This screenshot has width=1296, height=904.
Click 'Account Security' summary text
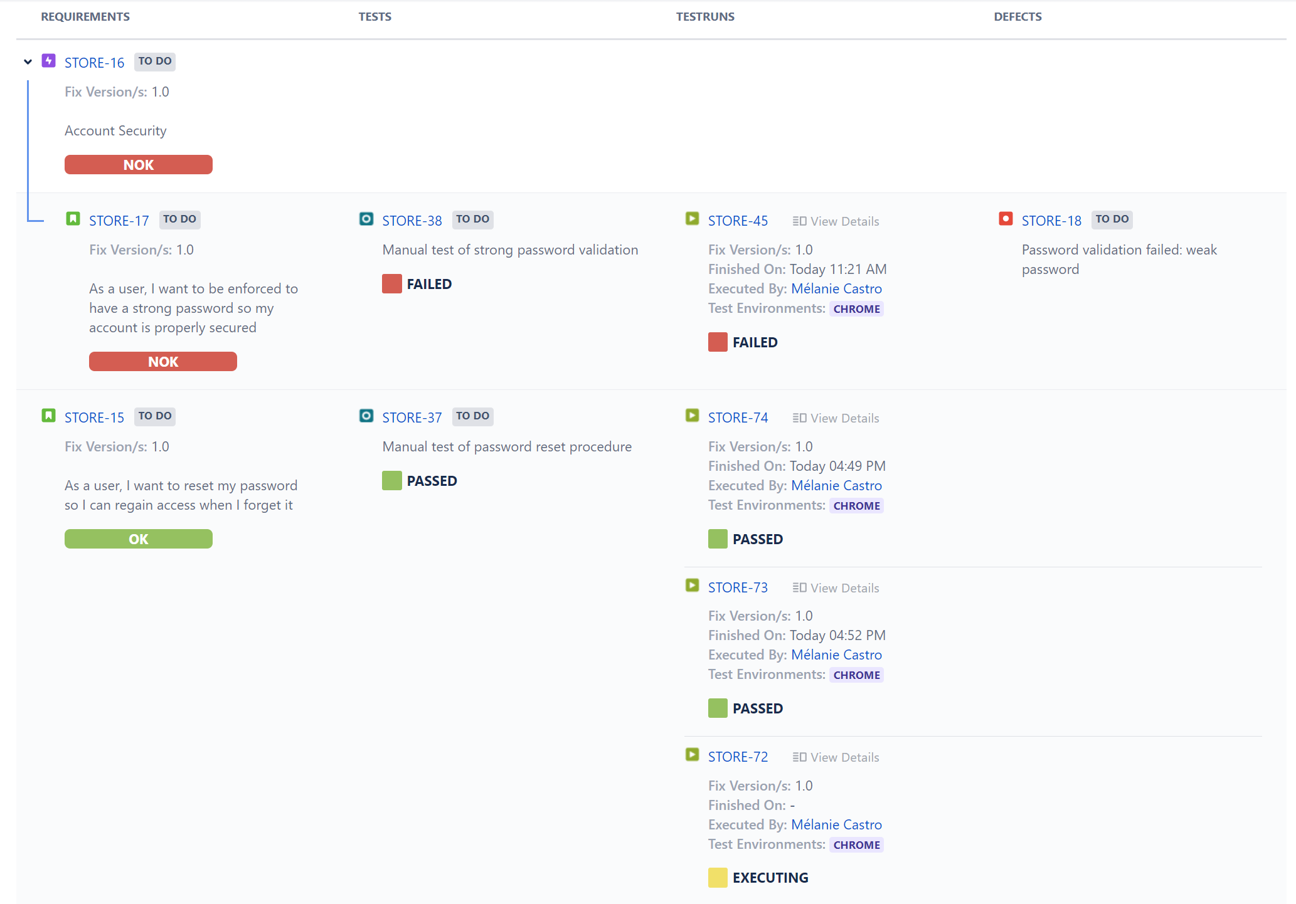(x=115, y=131)
